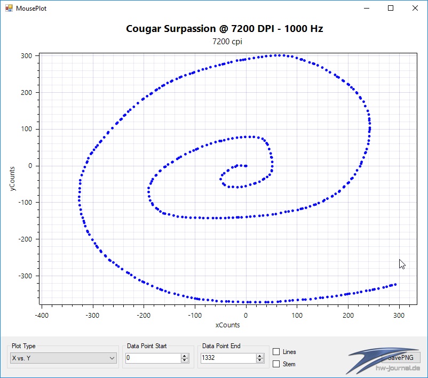Decrease Data Point Start with down arrow
This screenshot has width=428, height=378.
point(185,360)
